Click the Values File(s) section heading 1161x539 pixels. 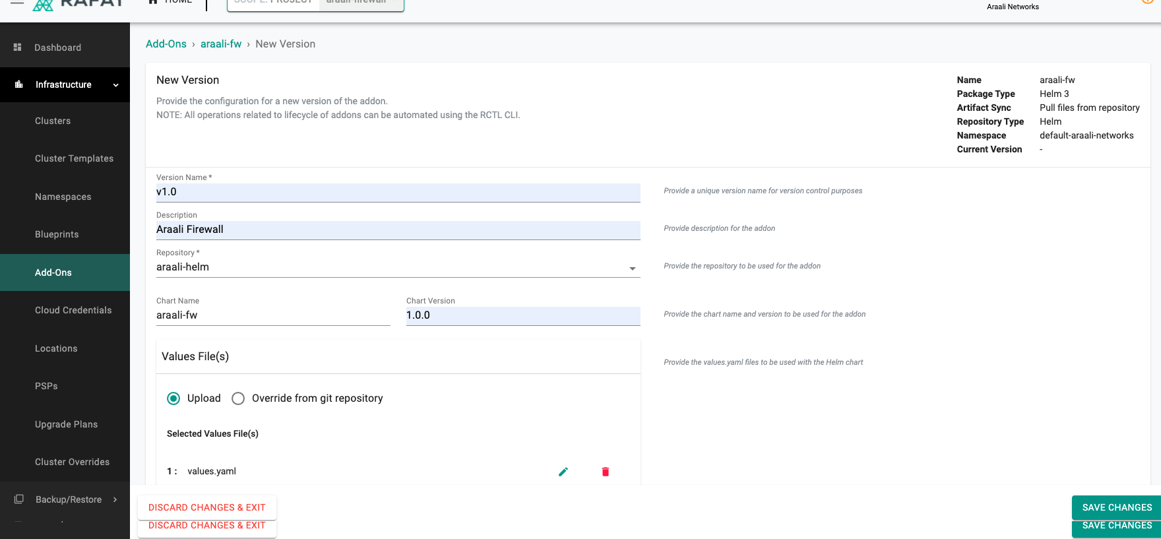[x=195, y=356]
